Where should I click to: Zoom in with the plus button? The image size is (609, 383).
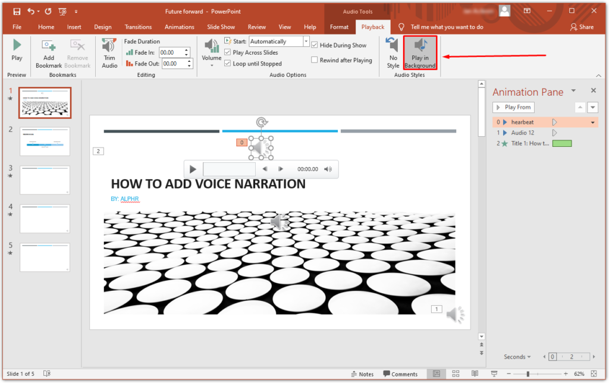(566, 373)
